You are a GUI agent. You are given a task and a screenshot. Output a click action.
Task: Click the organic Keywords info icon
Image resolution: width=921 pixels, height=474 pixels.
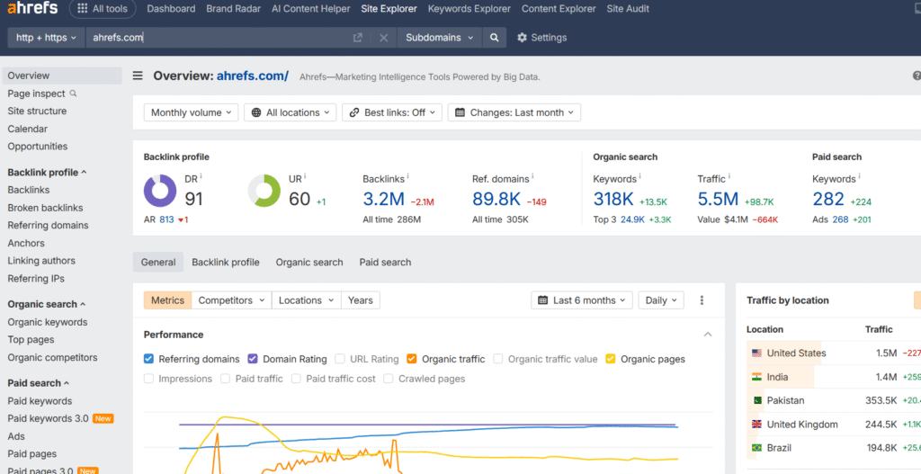click(x=639, y=176)
